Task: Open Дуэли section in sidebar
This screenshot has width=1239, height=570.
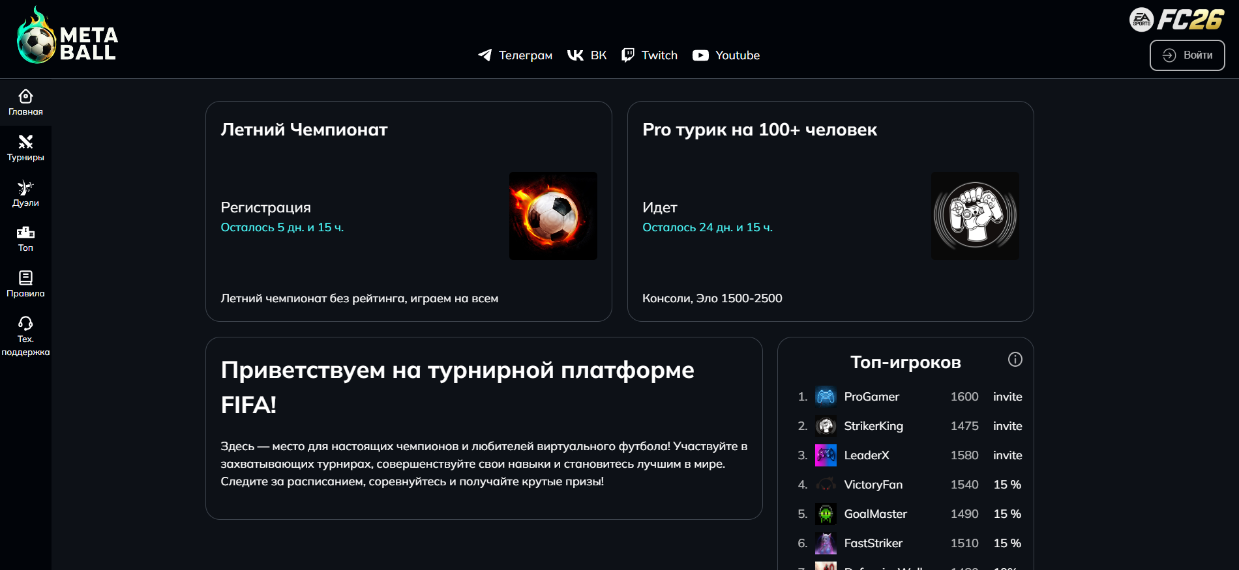Action: [x=25, y=194]
